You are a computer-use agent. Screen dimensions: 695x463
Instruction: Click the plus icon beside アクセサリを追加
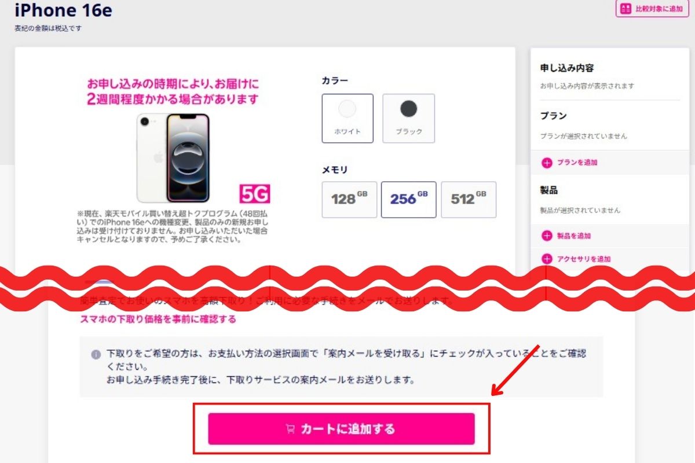(547, 259)
